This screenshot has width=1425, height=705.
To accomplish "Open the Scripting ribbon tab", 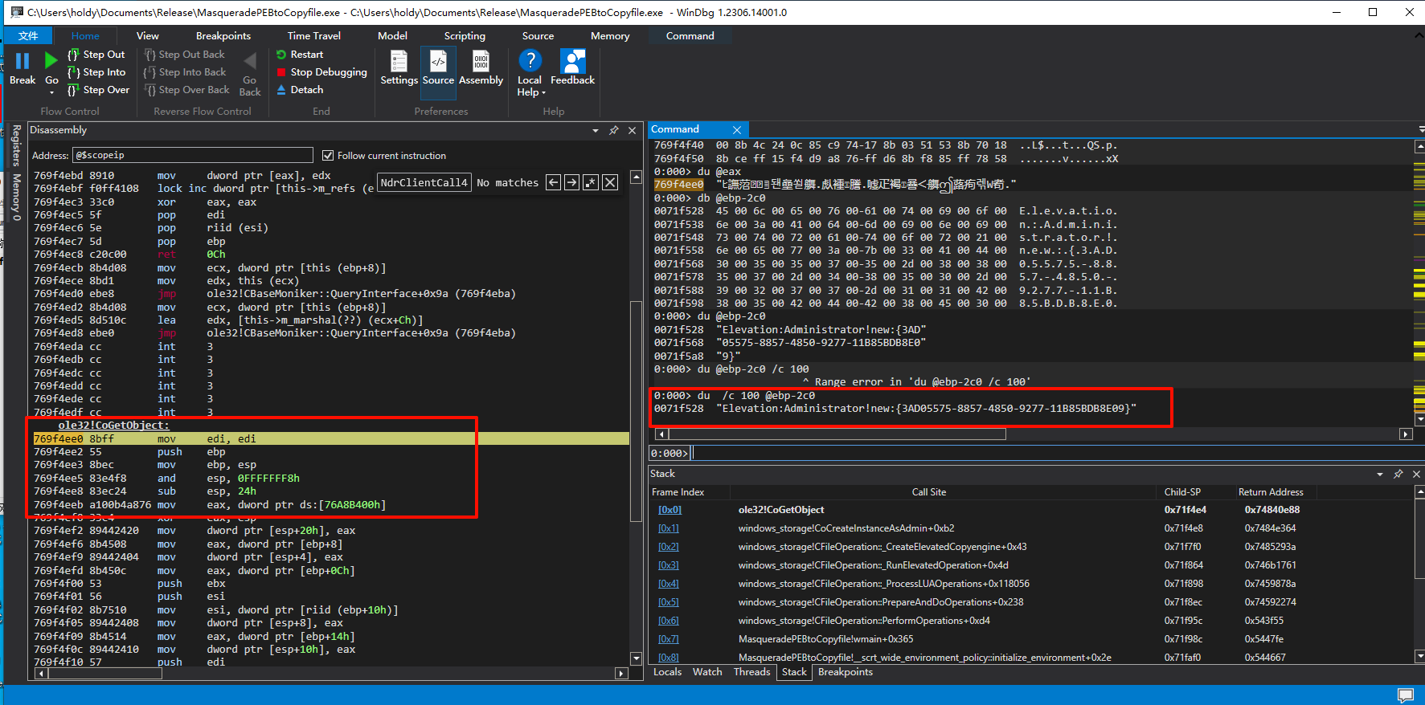I will pos(465,36).
